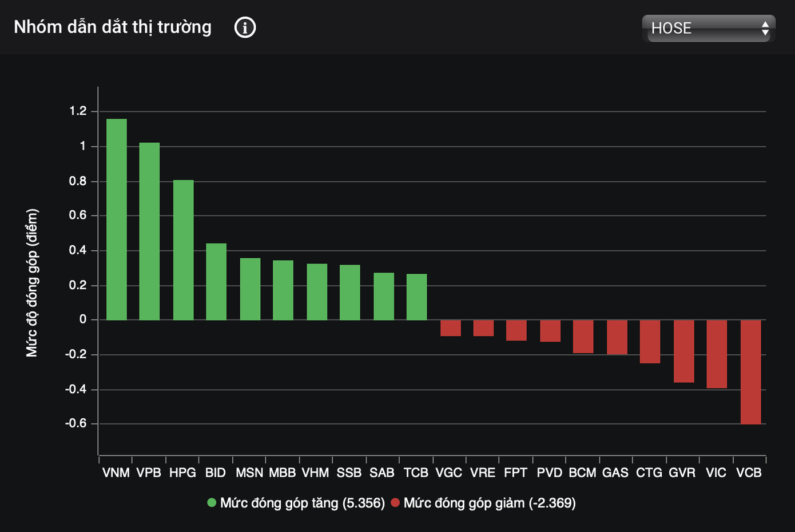
Task: Click the CTG red bar
Action: 650,342
